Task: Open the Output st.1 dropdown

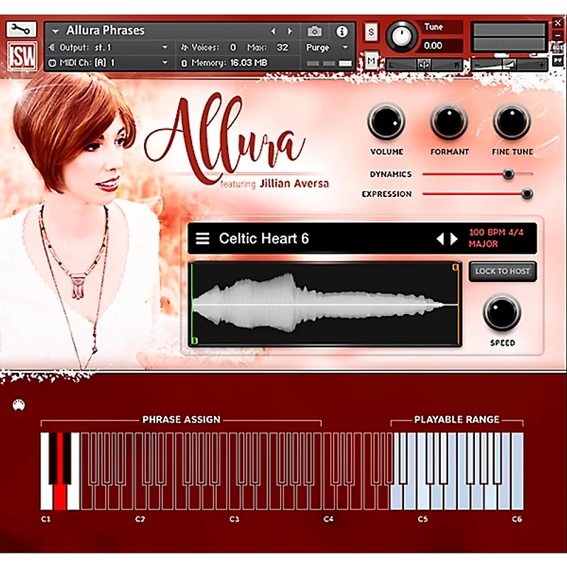Action: (165, 47)
